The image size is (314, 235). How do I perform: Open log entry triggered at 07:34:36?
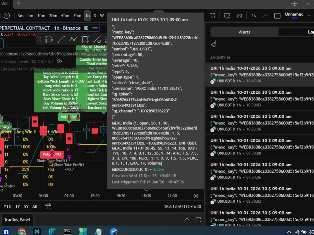coord(260,171)
